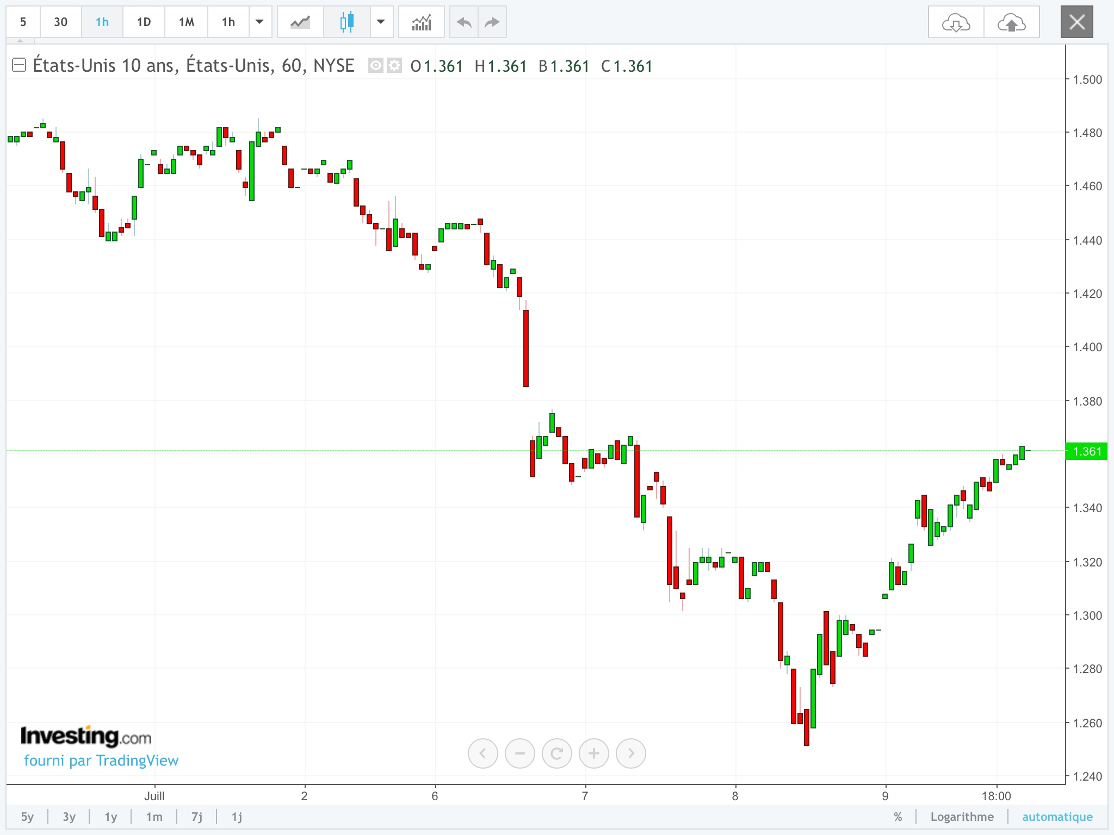Click the redo arrow

coord(492,22)
